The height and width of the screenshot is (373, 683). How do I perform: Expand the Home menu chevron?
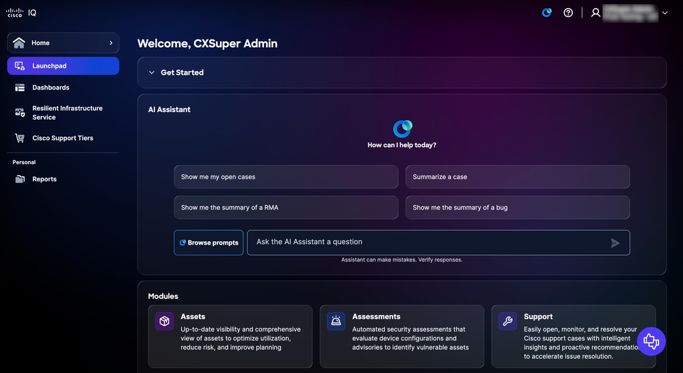pos(111,42)
